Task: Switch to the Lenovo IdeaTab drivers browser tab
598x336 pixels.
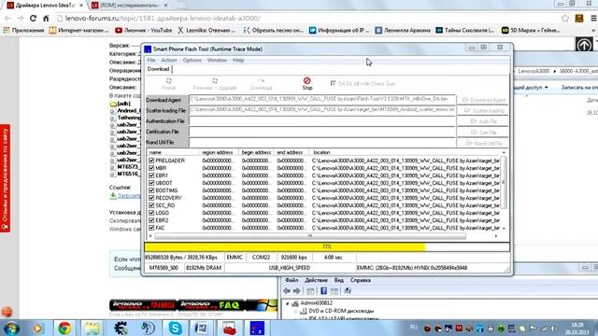Action: 45,6
